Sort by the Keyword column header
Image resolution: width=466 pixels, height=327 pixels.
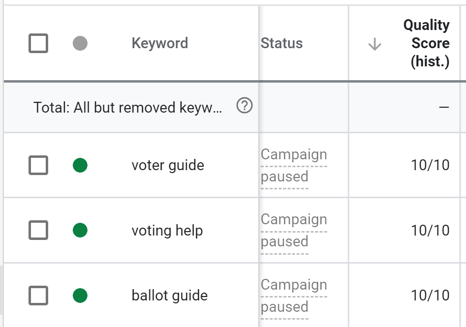160,43
